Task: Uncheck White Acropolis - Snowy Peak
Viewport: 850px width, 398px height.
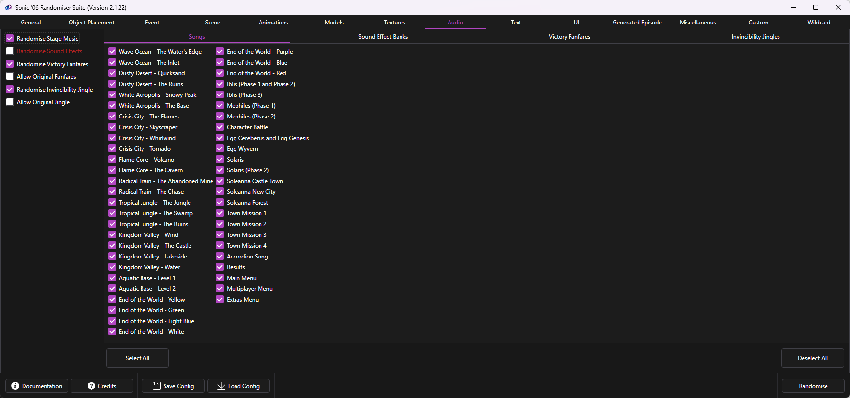Action: (x=112, y=94)
